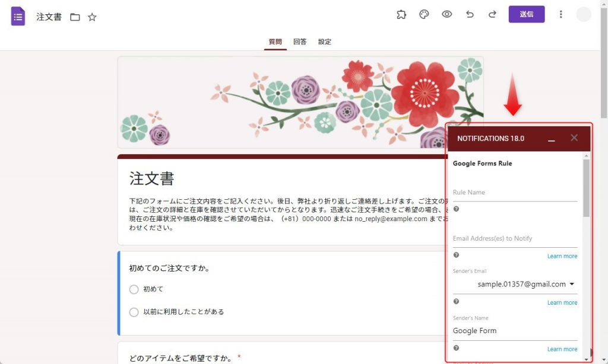Close the Notifications 18.0 panel
608x364 pixels.
point(574,138)
